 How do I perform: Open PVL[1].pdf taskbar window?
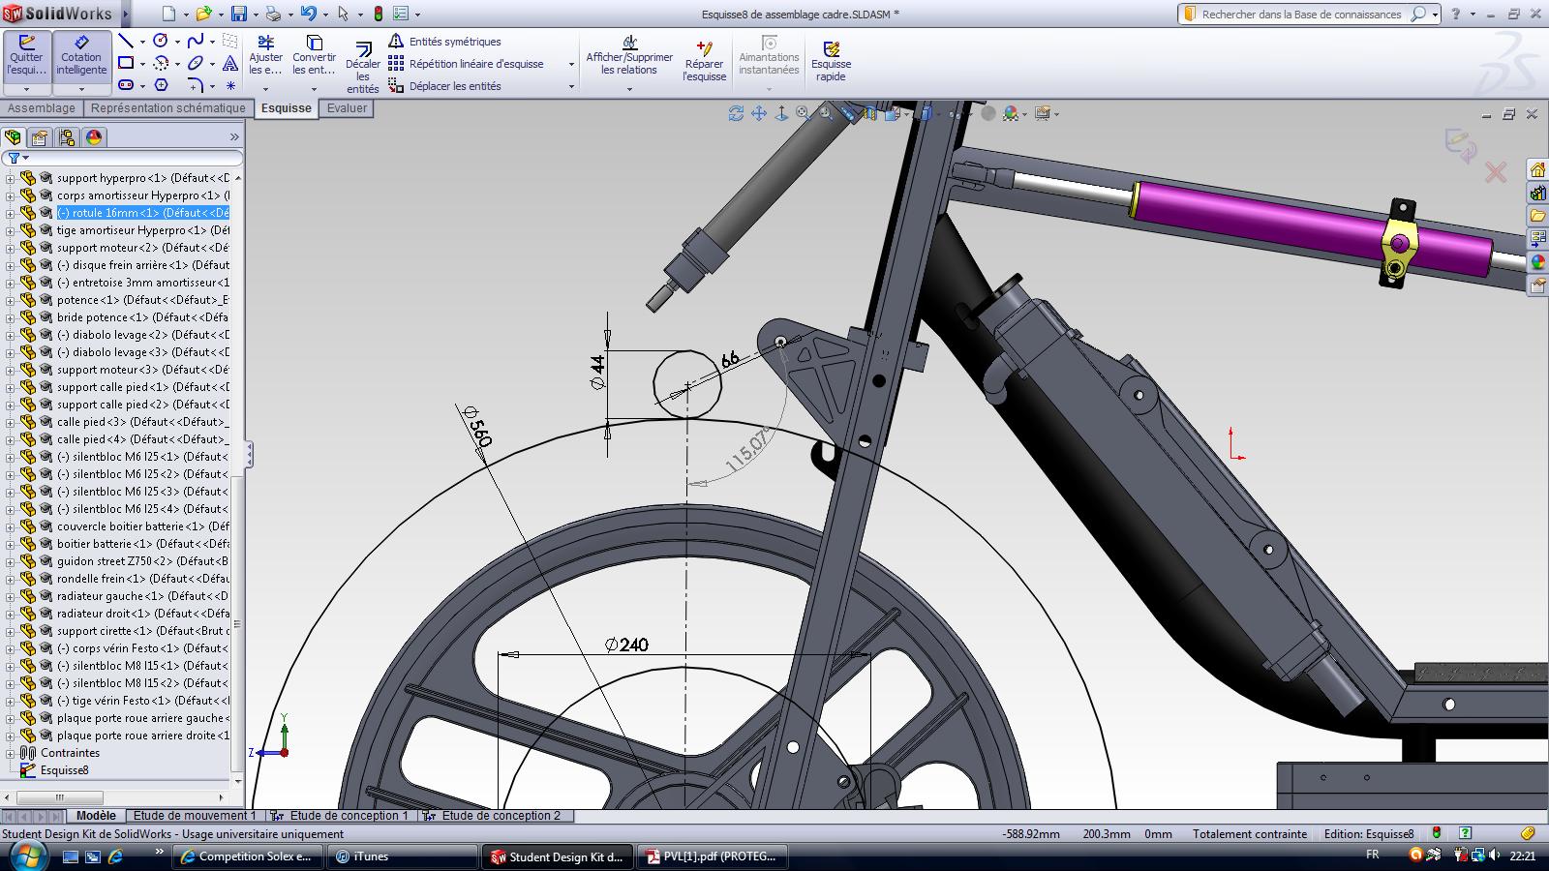(712, 856)
